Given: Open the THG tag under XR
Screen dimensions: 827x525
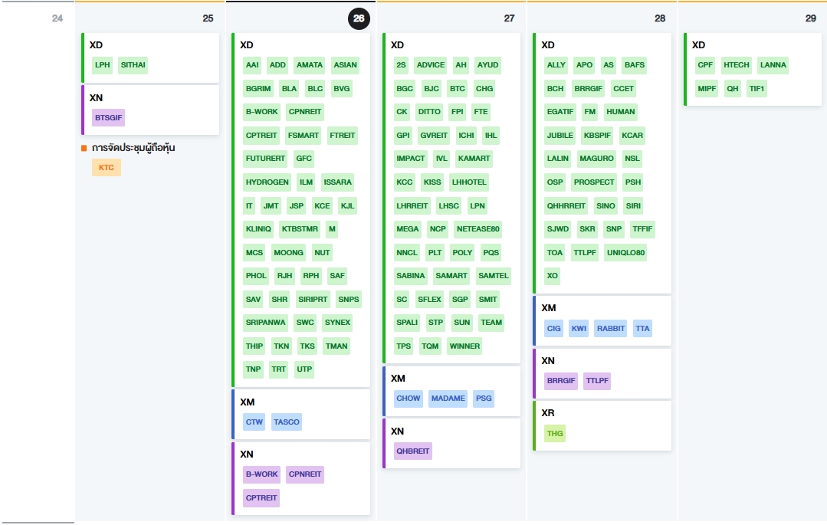Looking at the screenshot, I should click(x=554, y=434).
